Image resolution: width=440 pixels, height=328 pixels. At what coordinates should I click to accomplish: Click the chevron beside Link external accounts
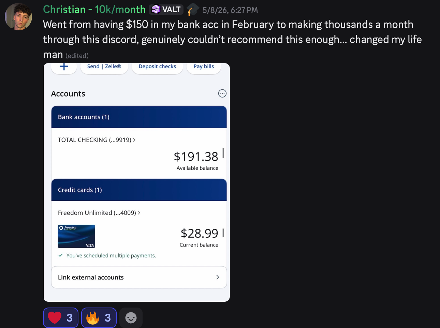click(218, 277)
